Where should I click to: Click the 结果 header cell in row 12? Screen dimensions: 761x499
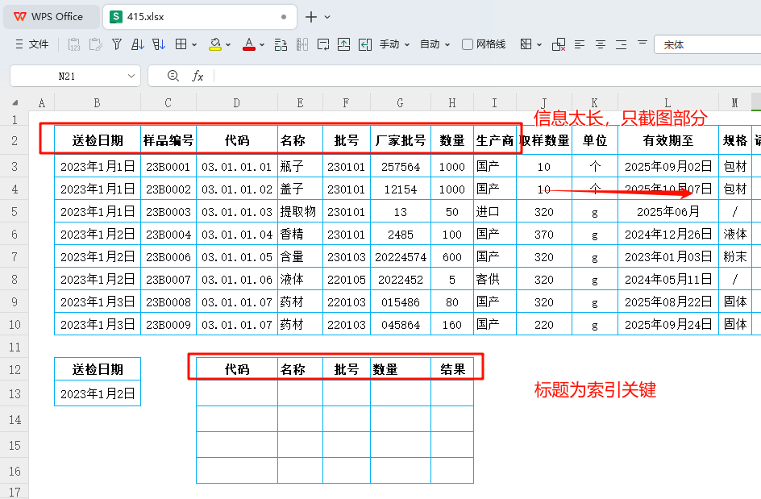[452, 369]
